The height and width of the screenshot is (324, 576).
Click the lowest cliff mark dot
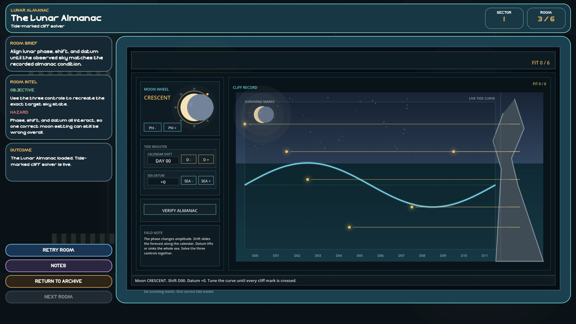pyautogui.click(x=349, y=227)
